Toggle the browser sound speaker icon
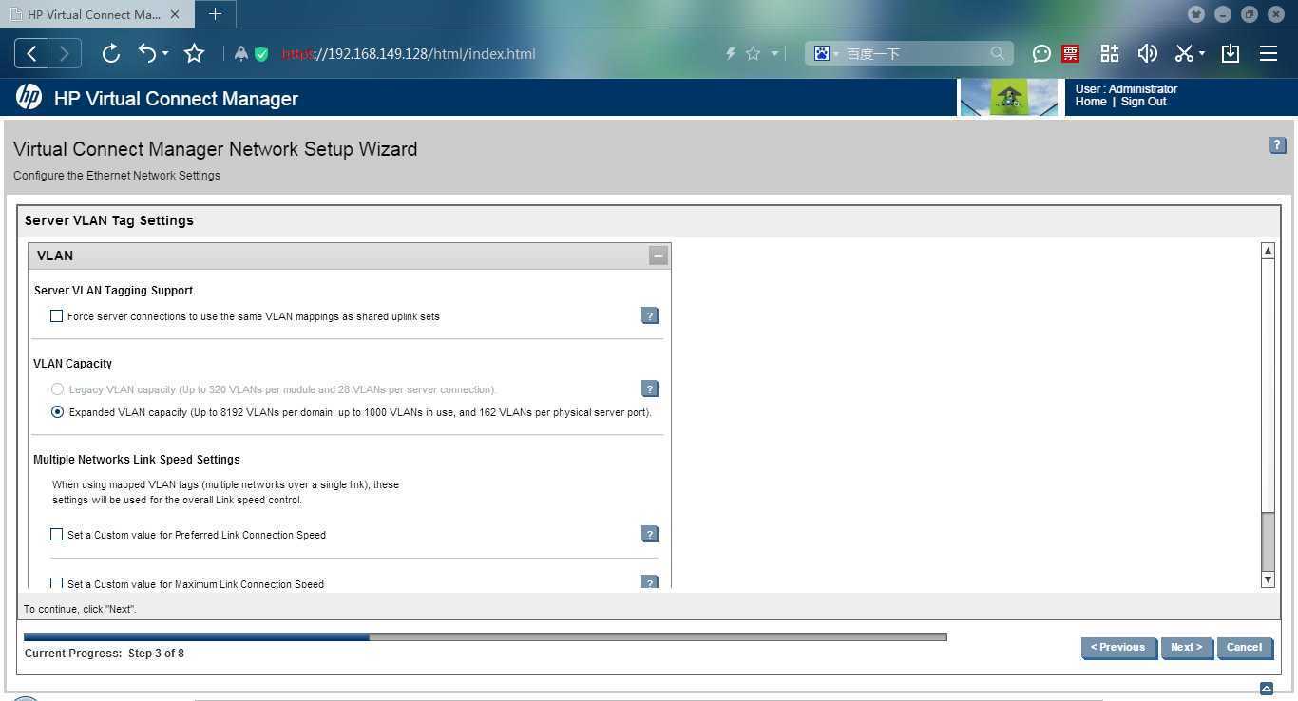This screenshot has width=1298, height=701. coord(1148,53)
